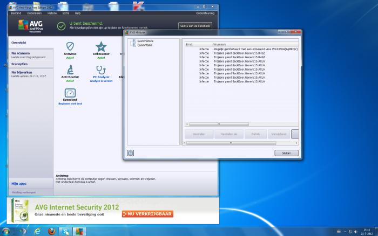Sort by the Ernst column header

(x=189, y=44)
